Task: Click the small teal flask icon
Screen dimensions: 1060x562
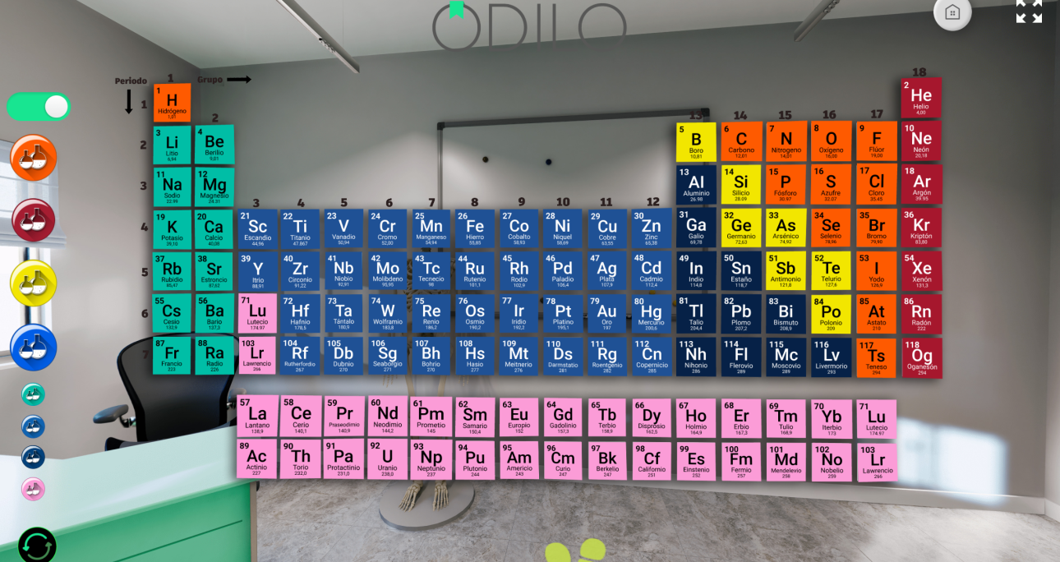Action: 33,394
